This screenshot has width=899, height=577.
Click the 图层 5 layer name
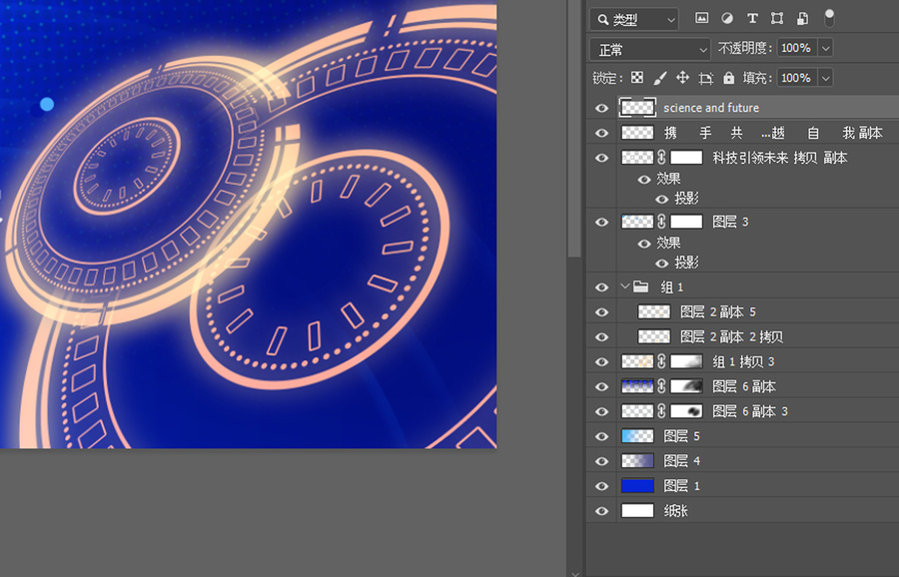pyautogui.click(x=681, y=436)
